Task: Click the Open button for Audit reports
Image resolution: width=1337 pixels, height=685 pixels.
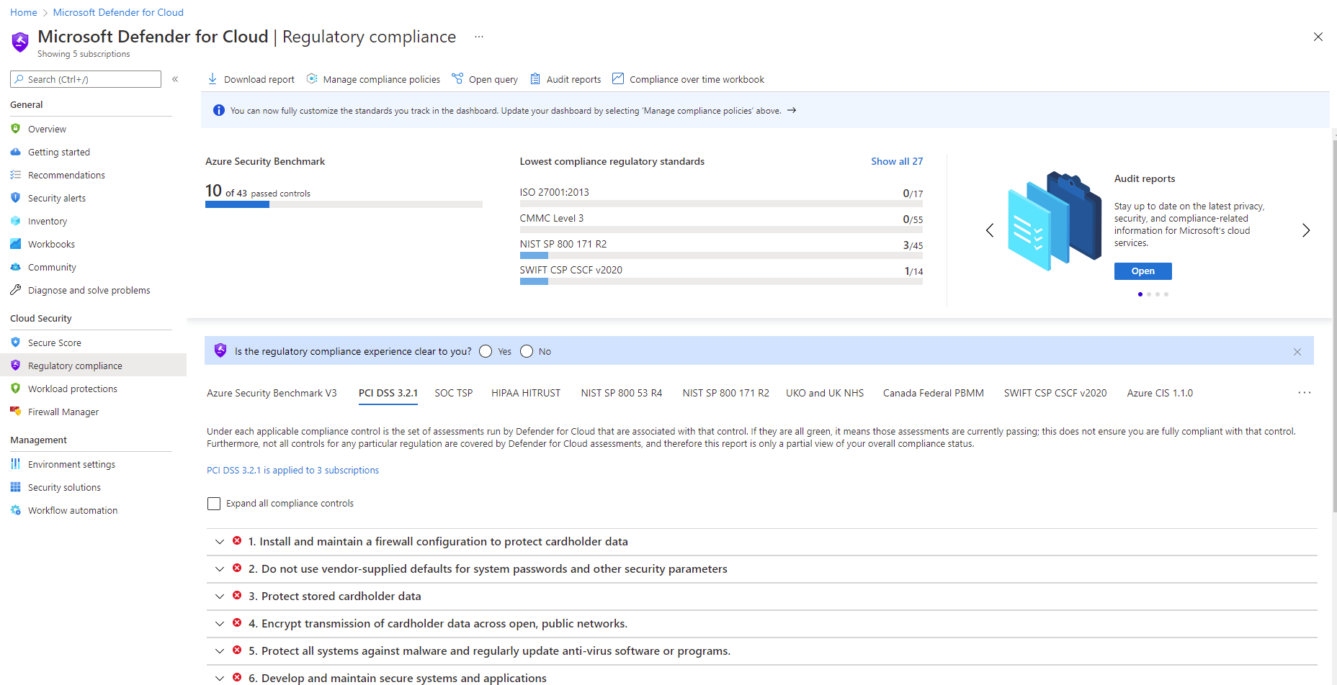Action: tap(1143, 271)
